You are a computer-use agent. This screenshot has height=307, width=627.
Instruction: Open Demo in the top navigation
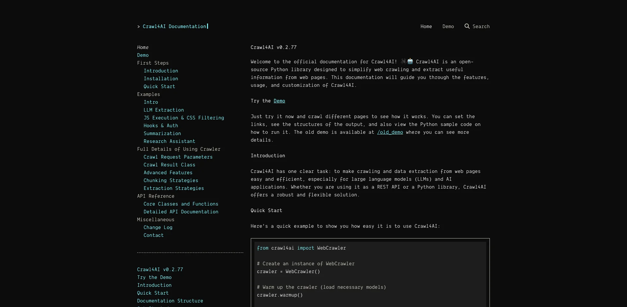[448, 26]
